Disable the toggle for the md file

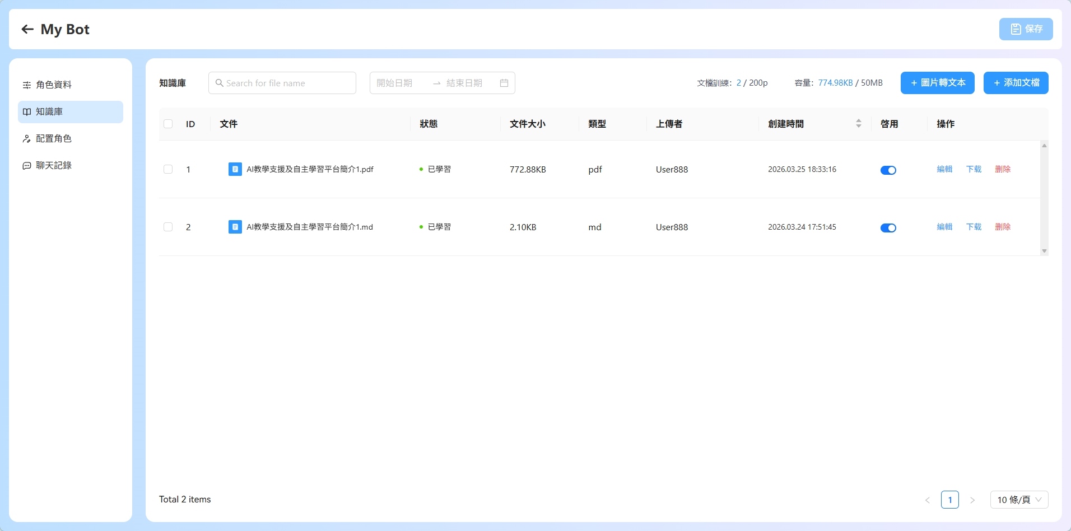point(888,228)
